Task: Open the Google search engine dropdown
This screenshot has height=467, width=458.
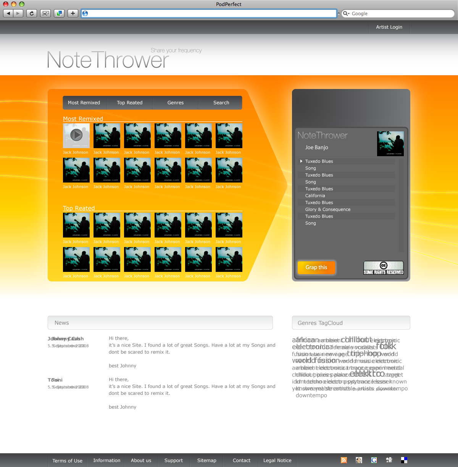Action: tap(347, 13)
